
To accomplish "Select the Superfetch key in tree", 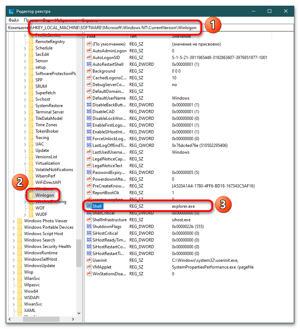I will coord(45,93).
